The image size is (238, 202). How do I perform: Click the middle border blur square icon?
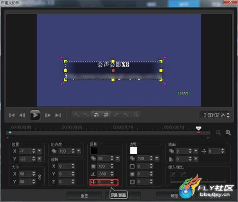click(x=132, y=174)
